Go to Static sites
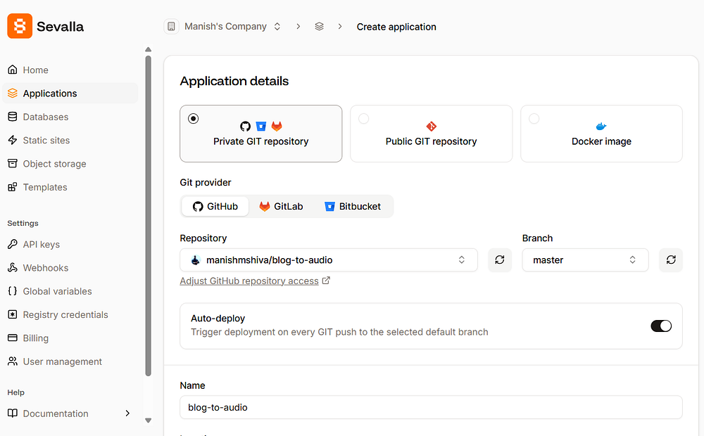This screenshot has height=436, width=704. coord(46,140)
